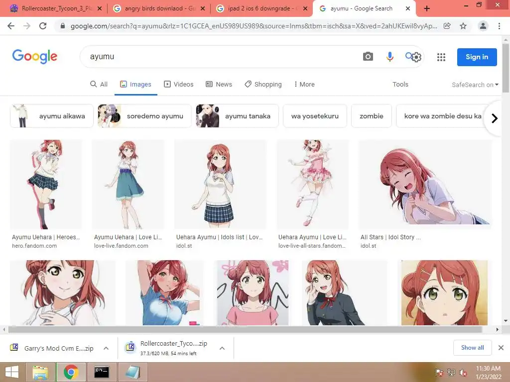
Task: Open Google quick settings gear
Action: point(416,58)
